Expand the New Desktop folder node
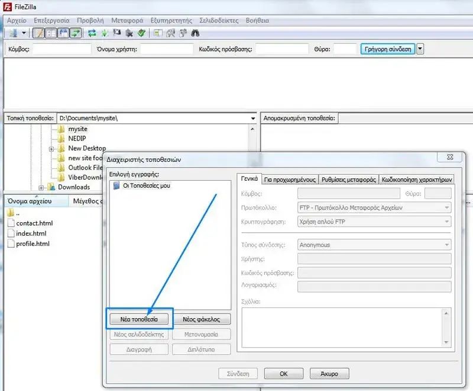 (51, 149)
